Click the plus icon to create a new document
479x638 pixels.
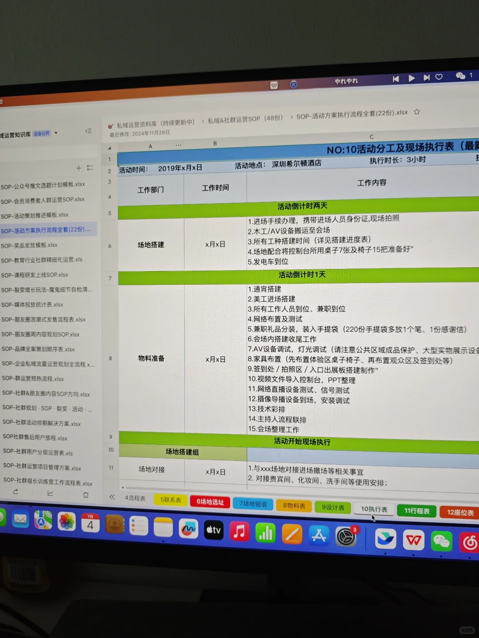(x=79, y=168)
